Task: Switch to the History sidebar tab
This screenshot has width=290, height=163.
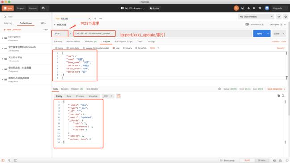Action: [x=8, y=23]
